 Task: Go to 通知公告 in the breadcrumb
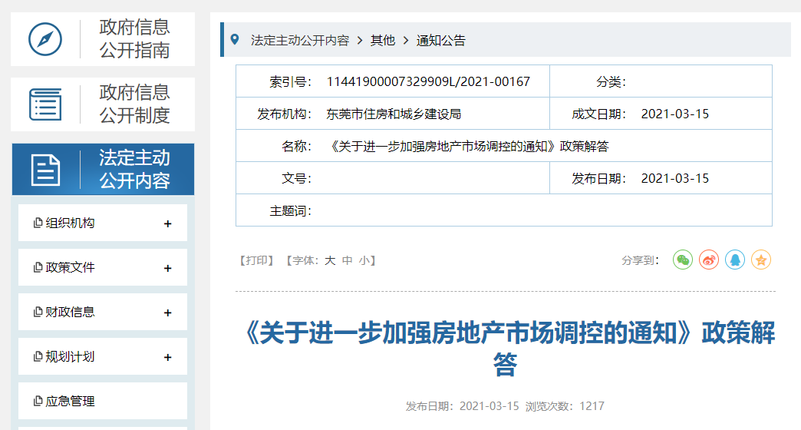tap(441, 41)
